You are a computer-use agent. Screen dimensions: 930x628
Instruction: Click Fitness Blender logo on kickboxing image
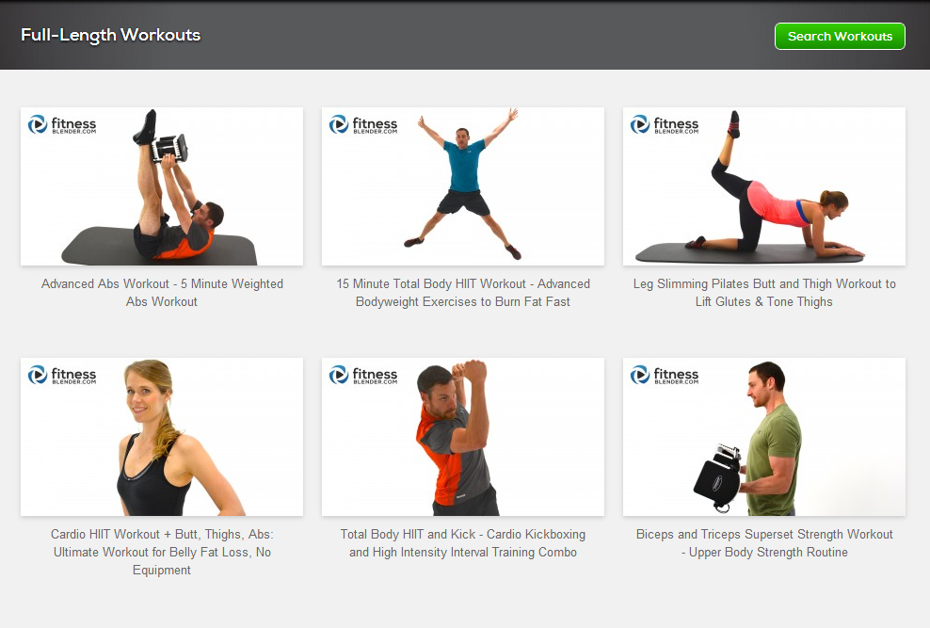coord(363,375)
